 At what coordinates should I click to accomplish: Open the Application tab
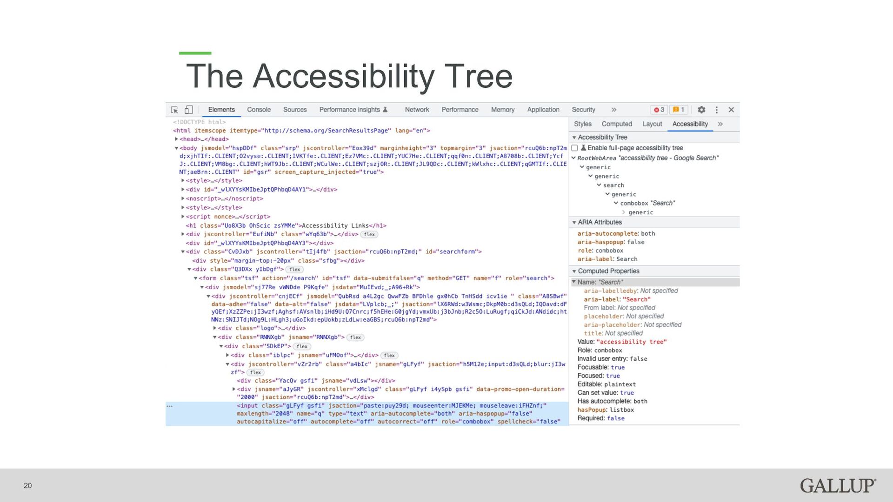click(x=543, y=110)
